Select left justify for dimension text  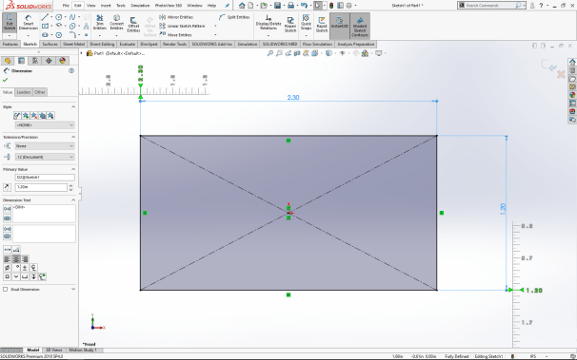(7, 259)
